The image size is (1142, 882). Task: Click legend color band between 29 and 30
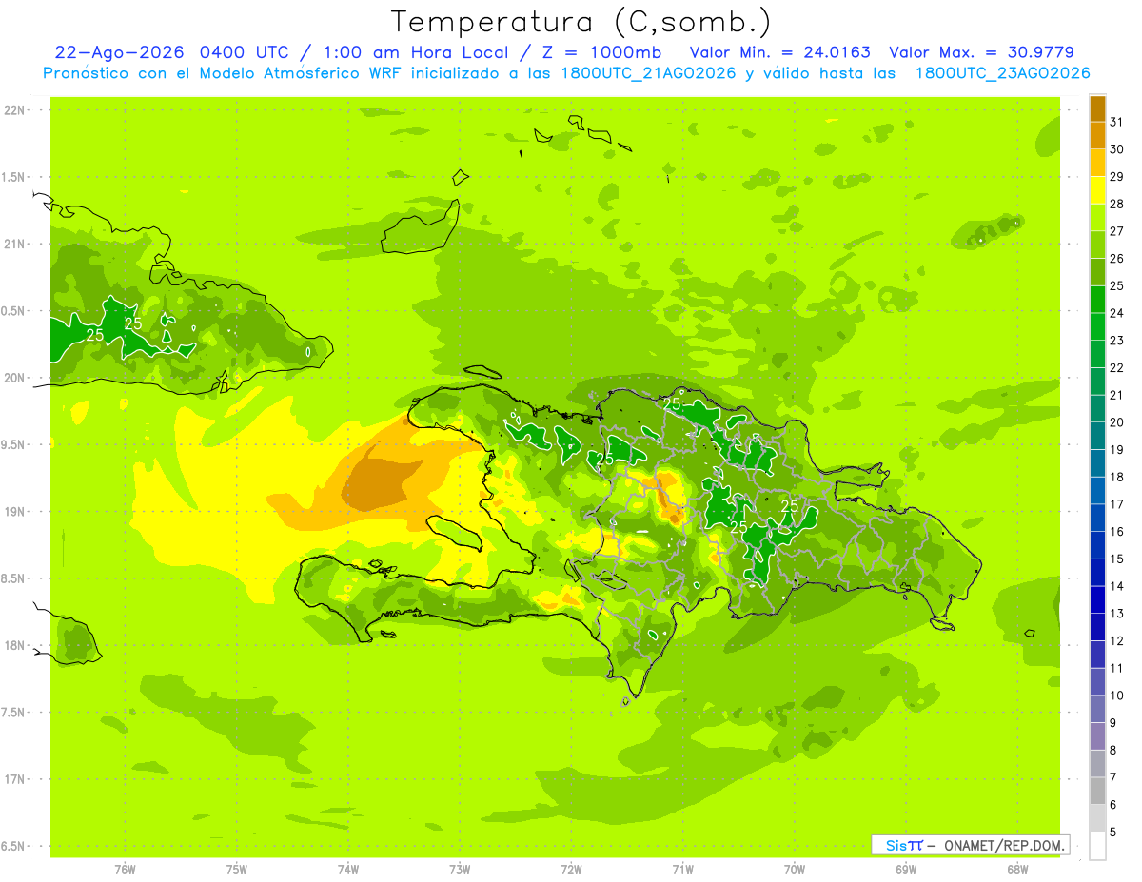point(1097,163)
